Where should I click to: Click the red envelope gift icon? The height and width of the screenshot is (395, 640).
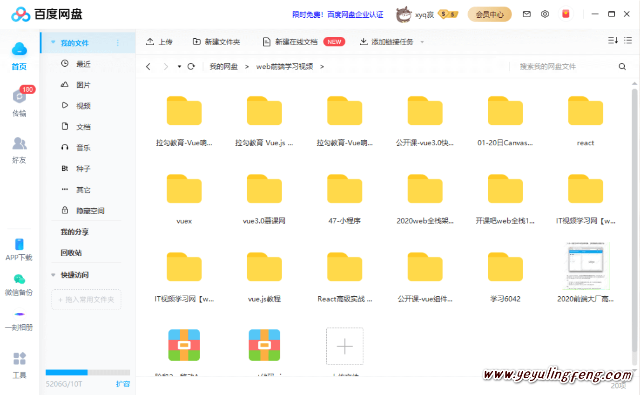pos(566,14)
